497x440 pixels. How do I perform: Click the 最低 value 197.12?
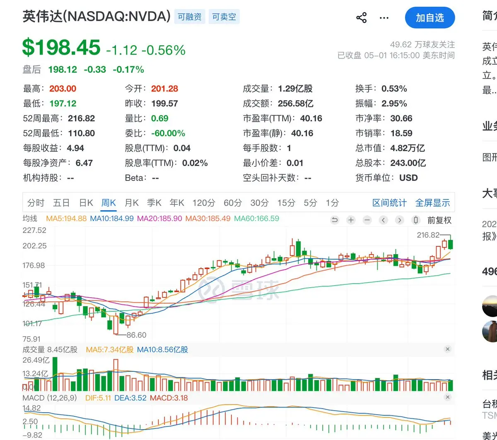[63, 103]
